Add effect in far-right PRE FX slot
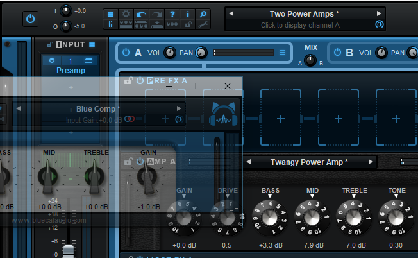This screenshot has width=418, height=258. 396,119
